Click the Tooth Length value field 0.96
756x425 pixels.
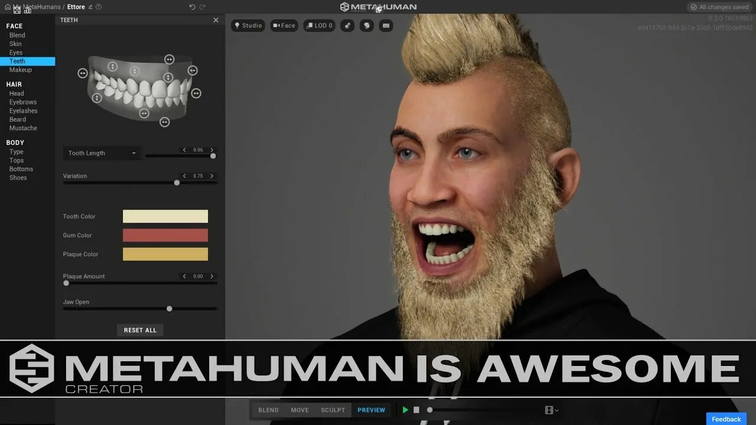(x=198, y=150)
